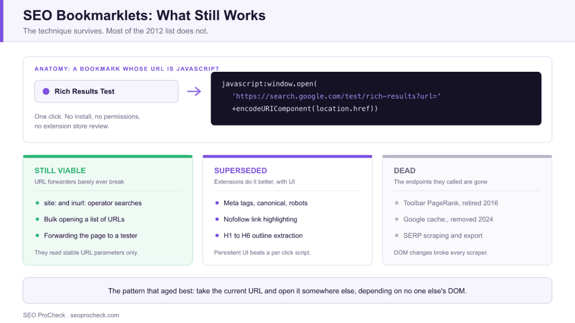Screen dimensions: 575x323
Task: Select the DEAD card heading
Action: (x=404, y=170)
